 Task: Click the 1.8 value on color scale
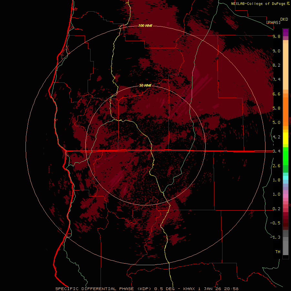[x=276, y=180]
